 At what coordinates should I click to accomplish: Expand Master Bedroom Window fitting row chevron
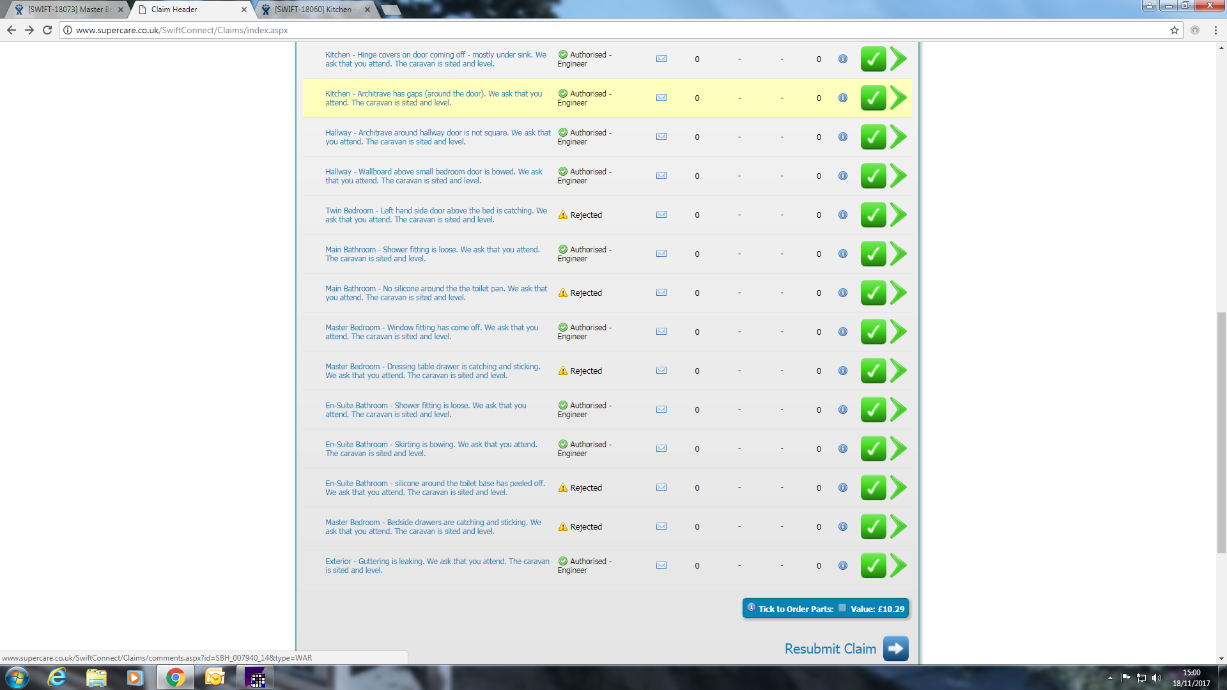pos(899,332)
